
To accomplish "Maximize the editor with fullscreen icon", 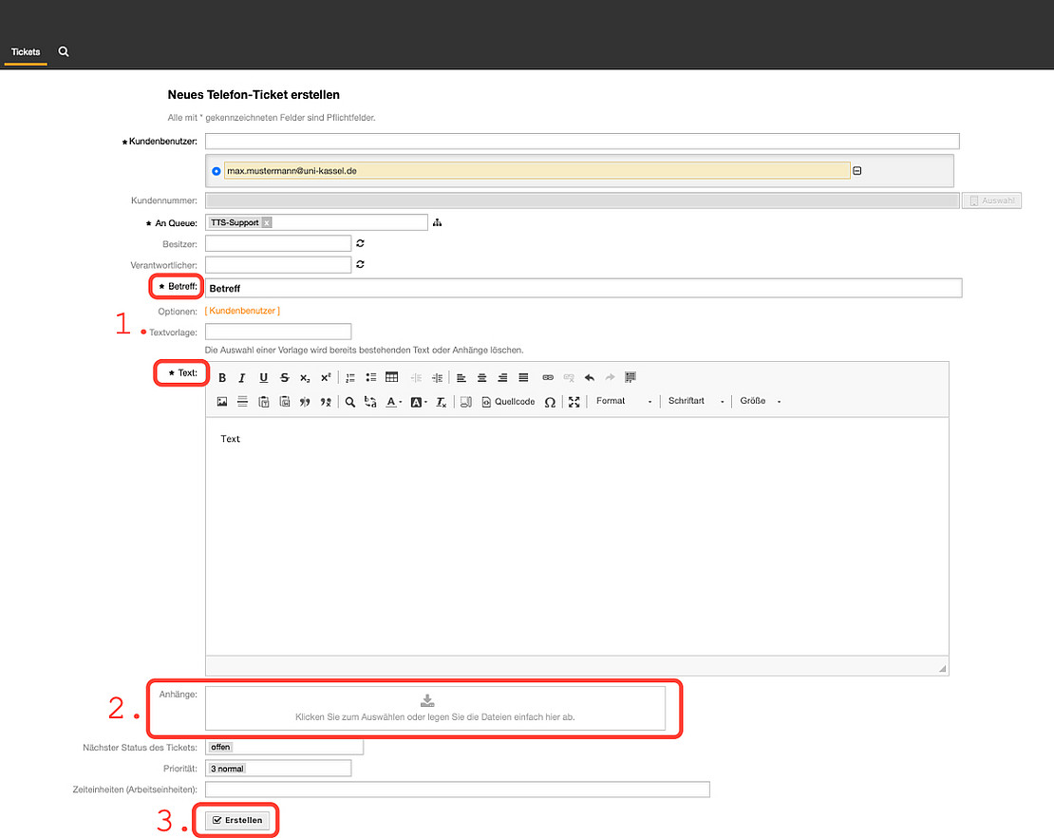I will pos(574,402).
